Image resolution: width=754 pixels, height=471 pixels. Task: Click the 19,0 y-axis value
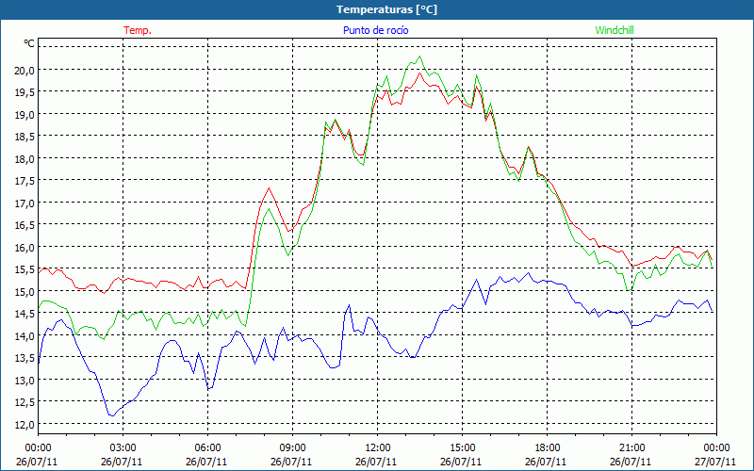25,114
